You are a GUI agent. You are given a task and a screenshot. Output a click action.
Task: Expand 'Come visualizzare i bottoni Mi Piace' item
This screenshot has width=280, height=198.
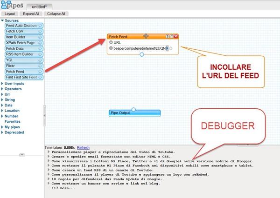49,161
